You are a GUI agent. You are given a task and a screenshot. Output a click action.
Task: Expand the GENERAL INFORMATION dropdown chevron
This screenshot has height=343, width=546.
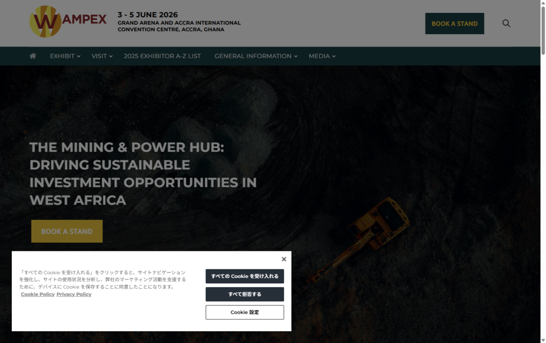point(296,56)
